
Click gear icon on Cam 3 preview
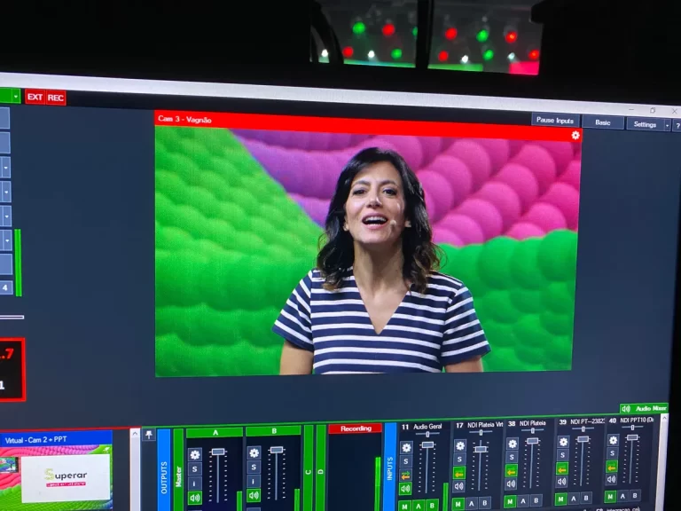pyautogui.click(x=575, y=135)
